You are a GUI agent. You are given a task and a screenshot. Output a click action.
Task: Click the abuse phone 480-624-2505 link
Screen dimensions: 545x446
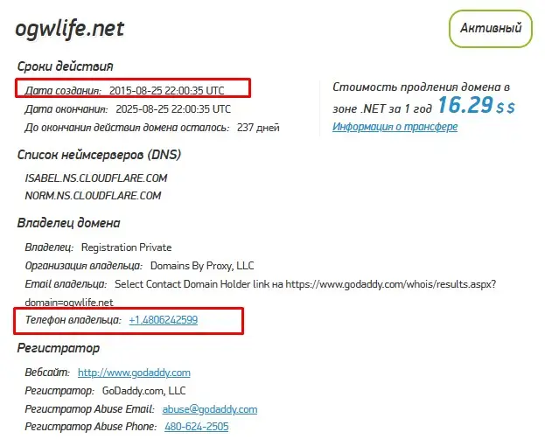(x=196, y=427)
